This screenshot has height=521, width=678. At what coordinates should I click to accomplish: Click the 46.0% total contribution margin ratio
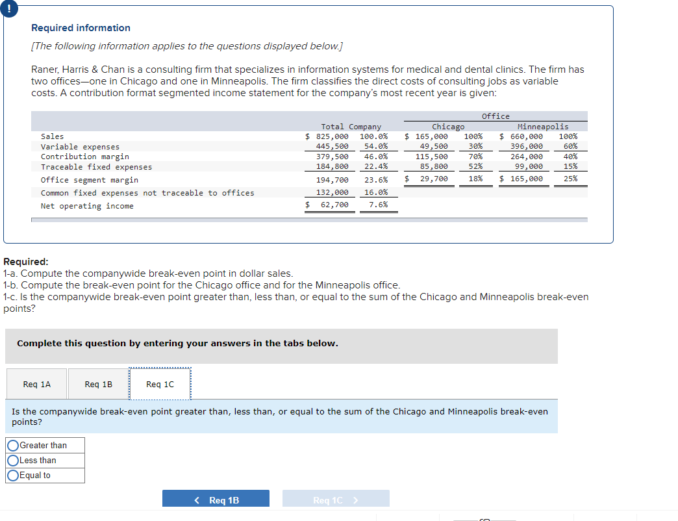tap(376, 157)
